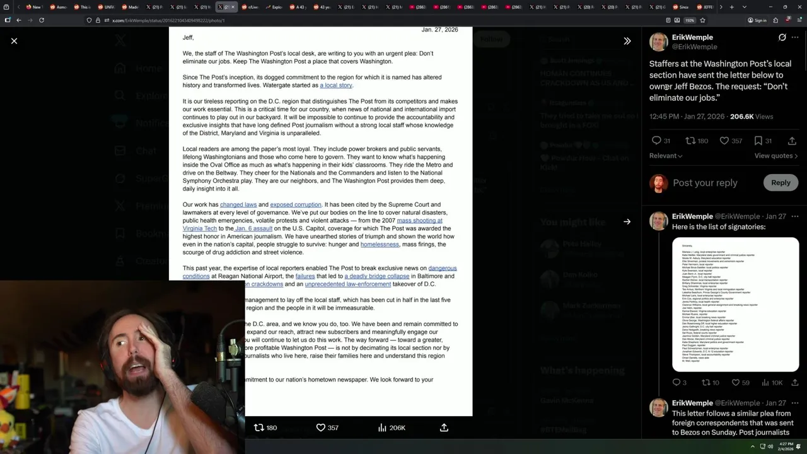Close the active X tab via its x

[233, 7]
